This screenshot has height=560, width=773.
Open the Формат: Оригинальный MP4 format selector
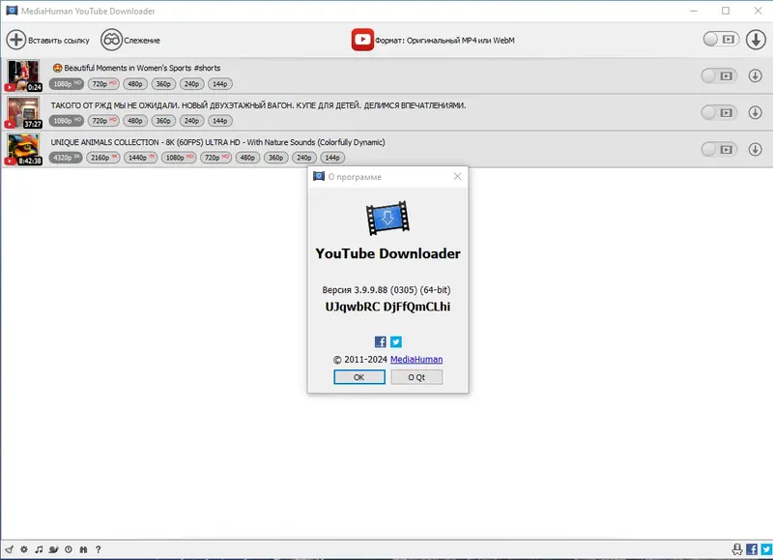pos(433,40)
